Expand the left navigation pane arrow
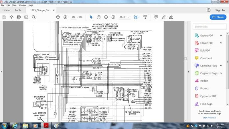Image resolution: width=229 pixels, height=129 pixels. (1, 72)
